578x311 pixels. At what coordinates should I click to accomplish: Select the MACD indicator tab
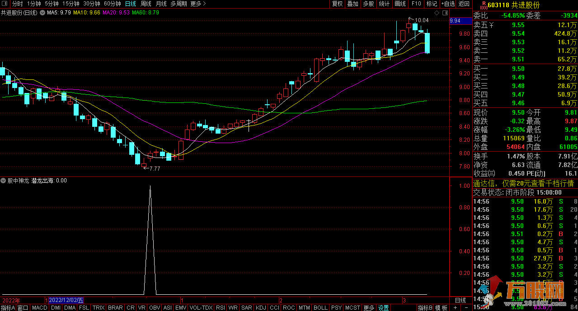click(x=40, y=308)
